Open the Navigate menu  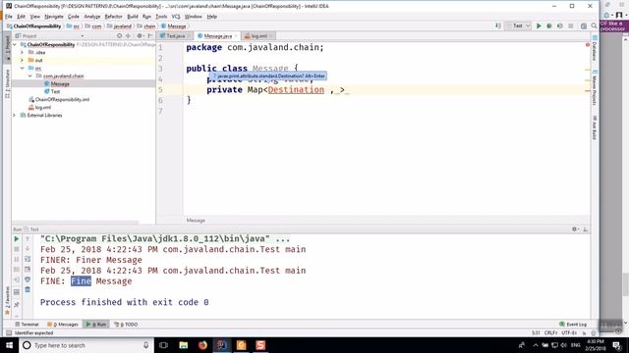54,17
